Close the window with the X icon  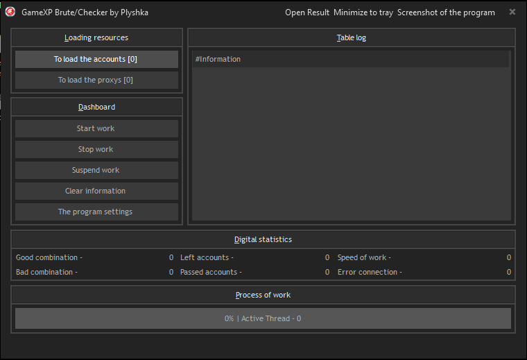click(x=512, y=12)
